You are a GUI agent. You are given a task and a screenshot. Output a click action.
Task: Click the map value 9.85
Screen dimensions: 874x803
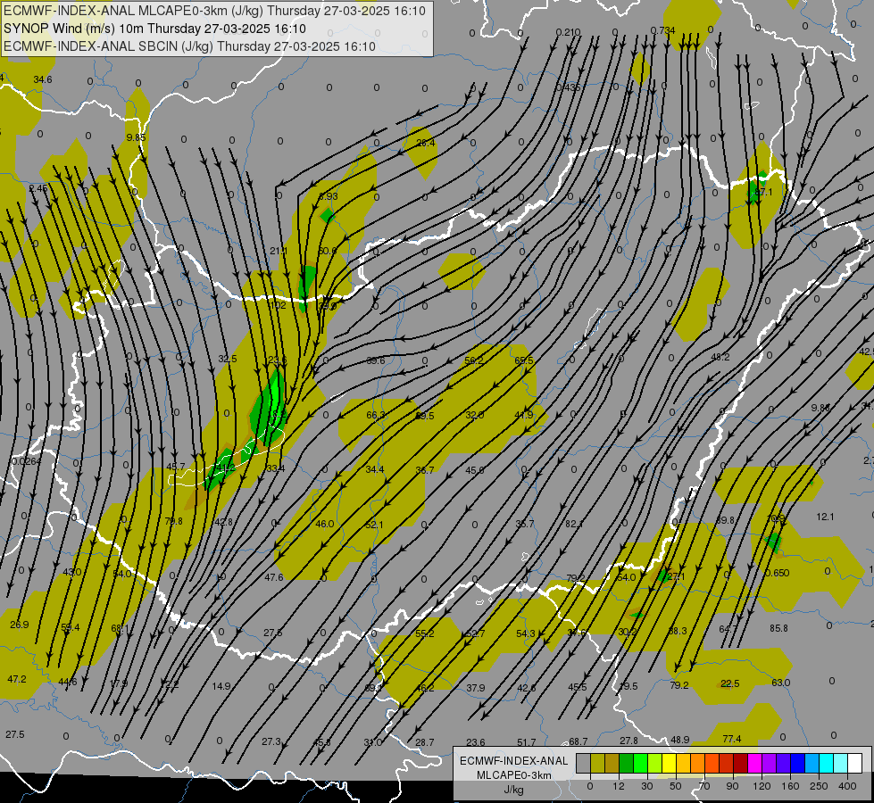136,137
